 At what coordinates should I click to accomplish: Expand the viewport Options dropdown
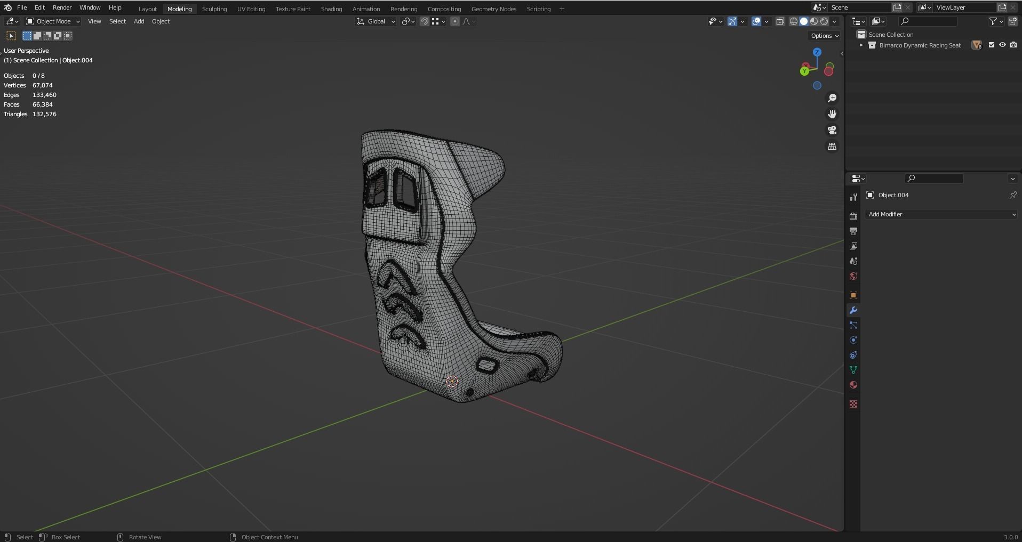pyautogui.click(x=825, y=36)
